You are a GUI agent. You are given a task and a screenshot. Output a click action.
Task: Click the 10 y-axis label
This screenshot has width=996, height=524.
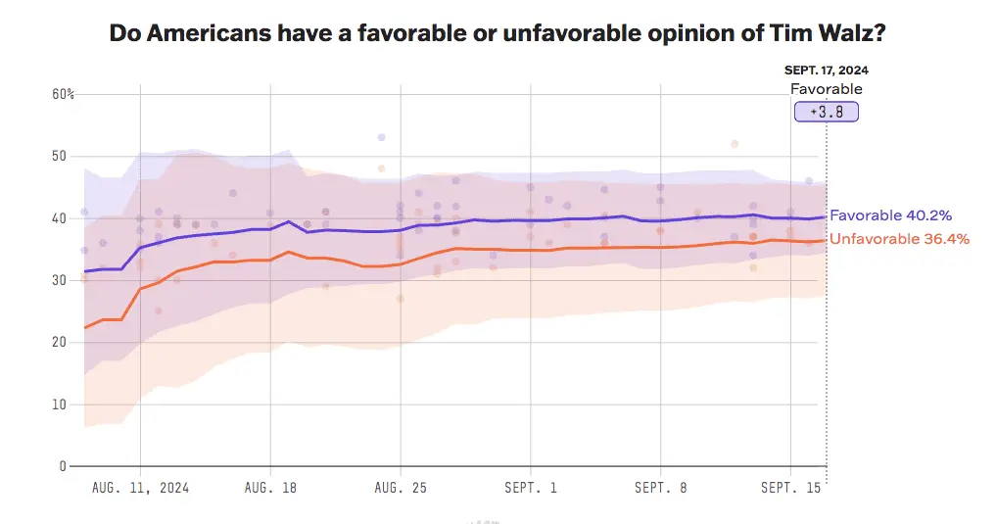(60, 405)
